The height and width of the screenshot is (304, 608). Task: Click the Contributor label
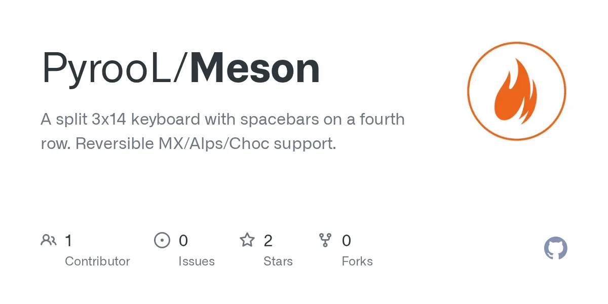[97, 261]
